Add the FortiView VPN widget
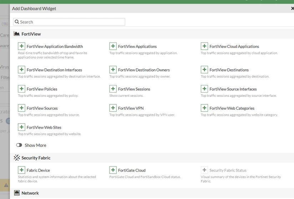This screenshot has width=294, height=199. [x=113, y=108]
